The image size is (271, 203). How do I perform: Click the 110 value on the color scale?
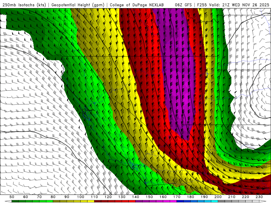(95, 197)
